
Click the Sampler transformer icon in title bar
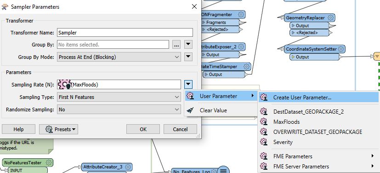tap(5, 6)
